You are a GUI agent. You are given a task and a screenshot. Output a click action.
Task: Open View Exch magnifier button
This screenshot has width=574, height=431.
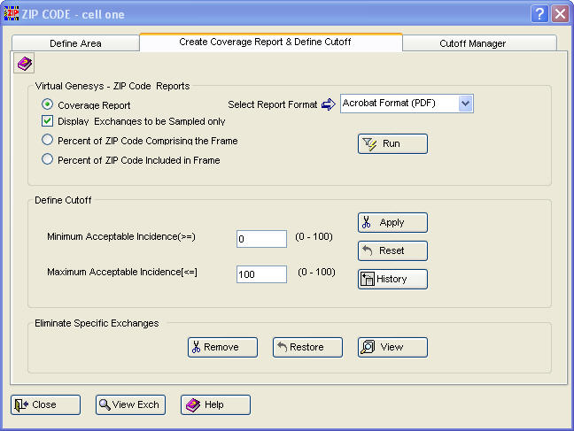(130, 404)
